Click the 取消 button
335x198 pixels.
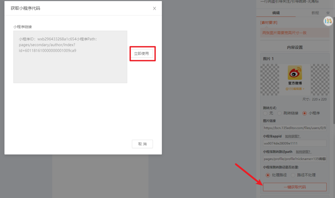coord(142,144)
